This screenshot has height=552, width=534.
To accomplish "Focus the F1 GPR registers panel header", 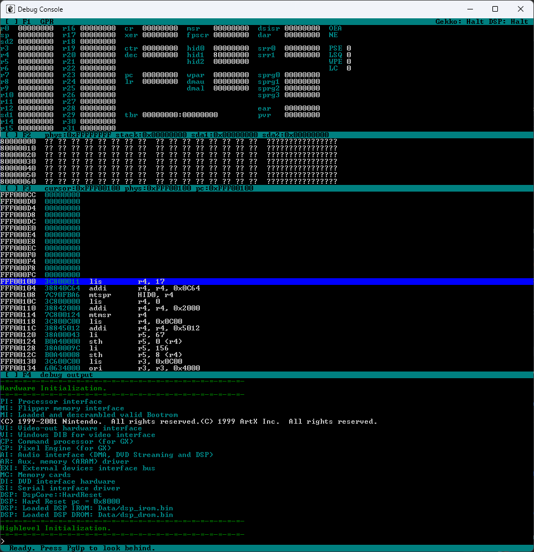I will pos(267,22).
